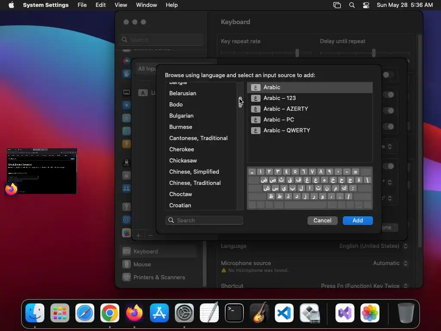Open Shortcut Press Fn Key Twice dropdown
This screenshot has width=441, height=331.
point(364,286)
